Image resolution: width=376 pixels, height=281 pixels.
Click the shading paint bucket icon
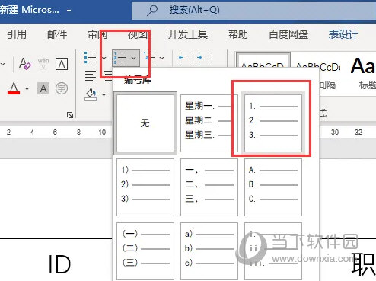tap(91, 94)
